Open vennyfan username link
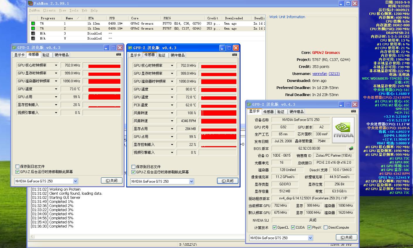413x248 pixels. pyautogui.click(x=320, y=74)
